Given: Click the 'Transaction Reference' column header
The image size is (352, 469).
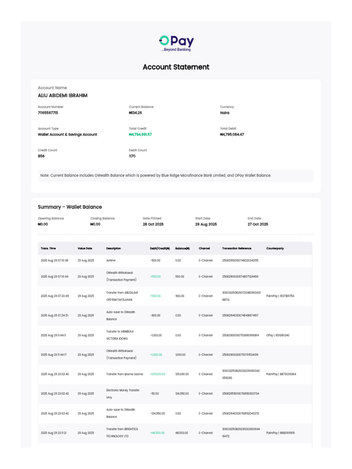Looking at the screenshot, I should (x=236, y=249).
